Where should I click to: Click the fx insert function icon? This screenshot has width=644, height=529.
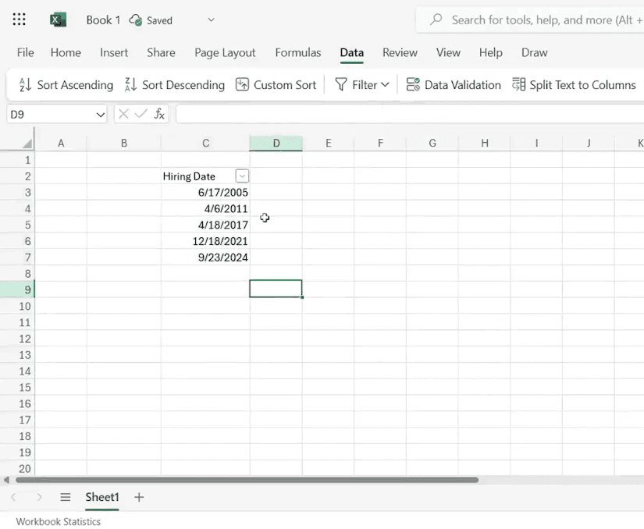coord(159,114)
